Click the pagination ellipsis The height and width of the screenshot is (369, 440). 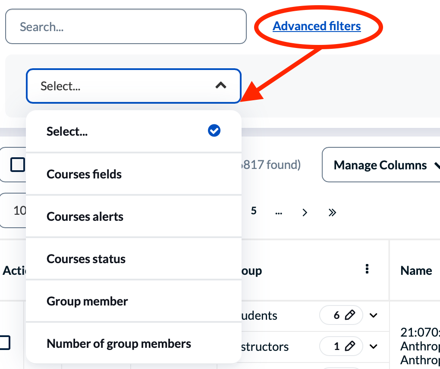[x=279, y=213]
